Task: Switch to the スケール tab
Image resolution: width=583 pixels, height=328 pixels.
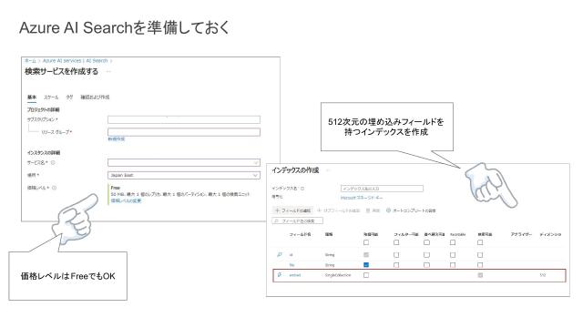Action: coord(51,97)
